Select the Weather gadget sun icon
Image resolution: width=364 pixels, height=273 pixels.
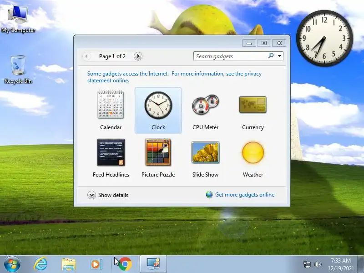pos(253,152)
